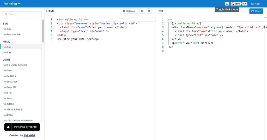Open the GitHub link in the header
This screenshot has height=140, width=267.
(255, 4)
